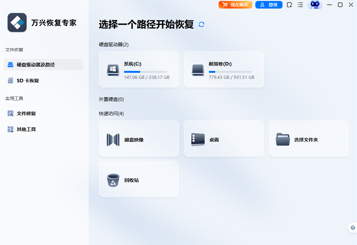
Task: Click the 选择文件夹 folder icon
Action: (283, 140)
